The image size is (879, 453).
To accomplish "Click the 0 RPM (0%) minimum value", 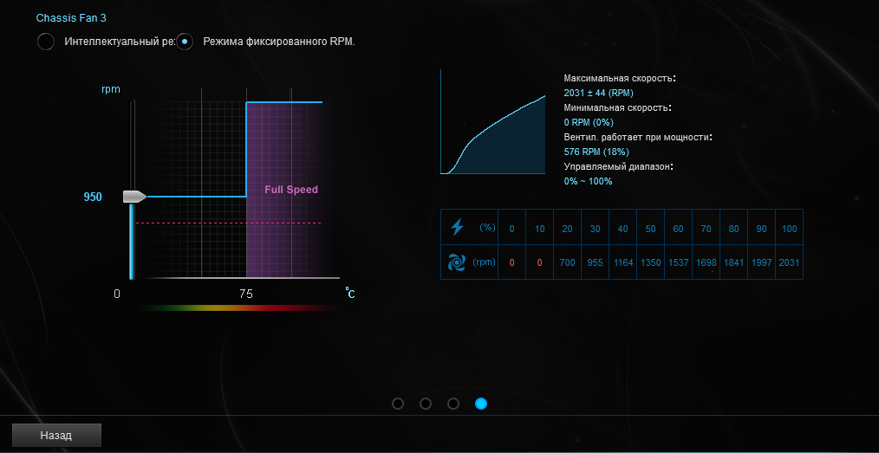I will (x=589, y=122).
